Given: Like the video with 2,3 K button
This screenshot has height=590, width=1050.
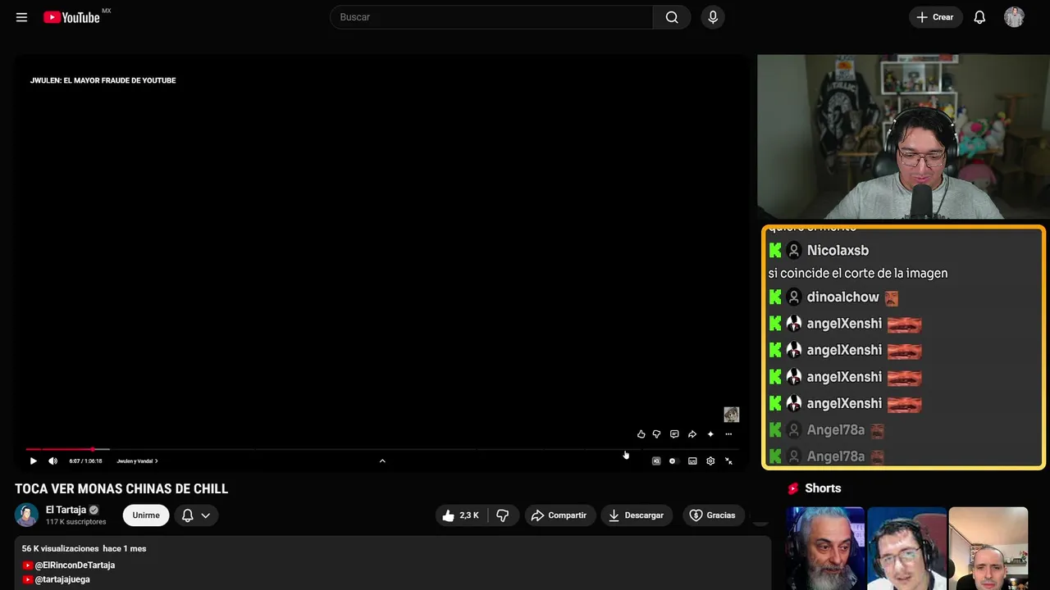Looking at the screenshot, I should click(x=461, y=515).
